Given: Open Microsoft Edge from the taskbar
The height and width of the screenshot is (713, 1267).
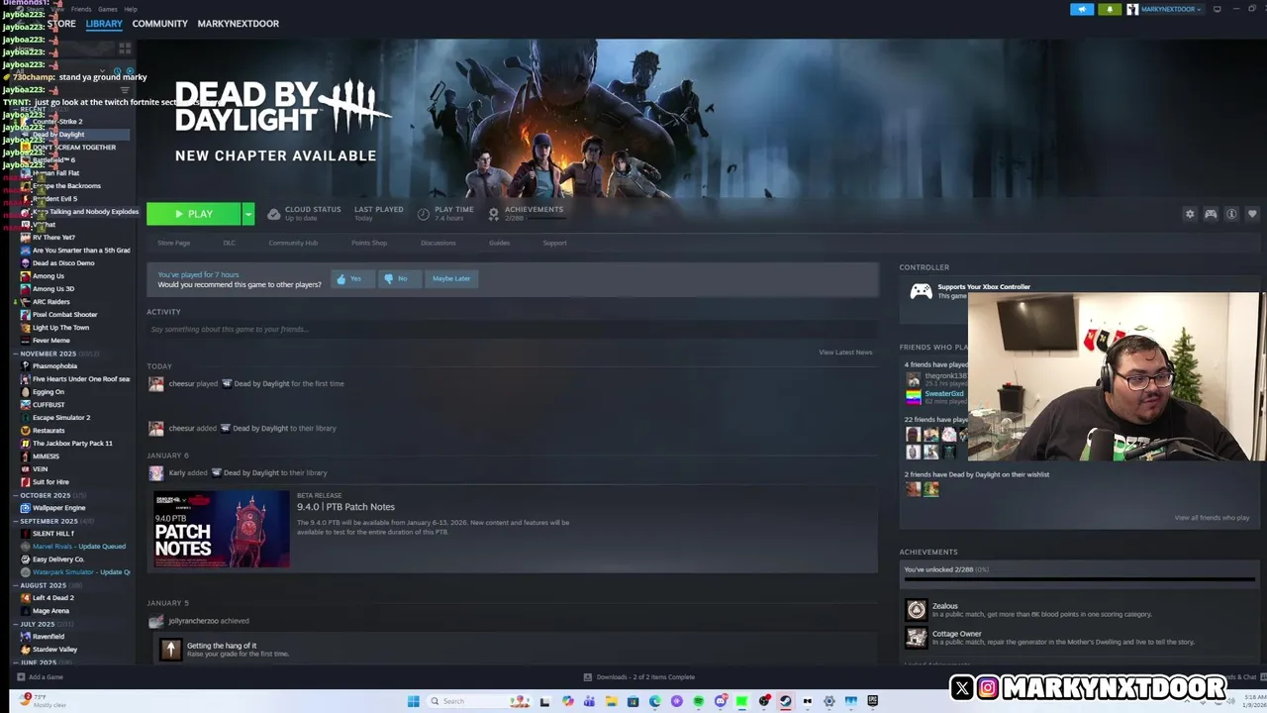Looking at the screenshot, I should [x=654, y=701].
